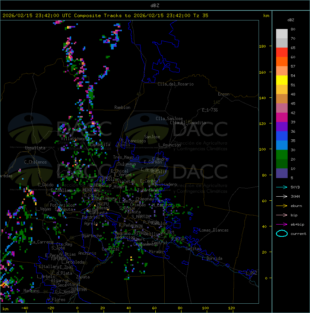
Task: Click the Composite Tracks timestamp header text
Action: [105, 16]
